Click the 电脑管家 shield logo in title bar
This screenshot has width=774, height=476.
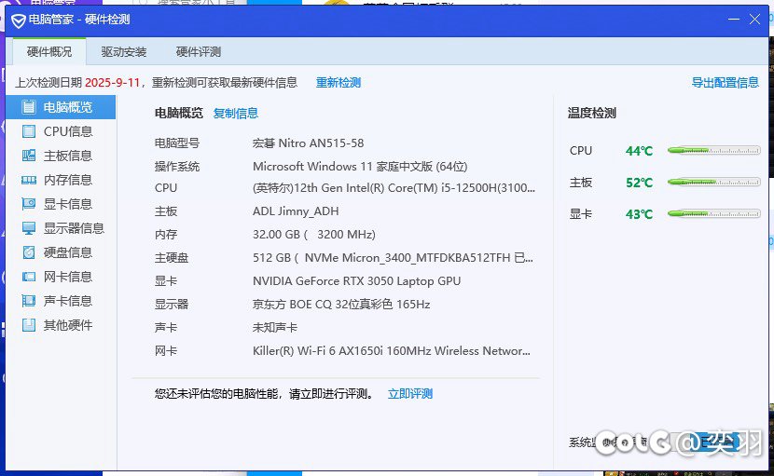click(x=18, y=20)
